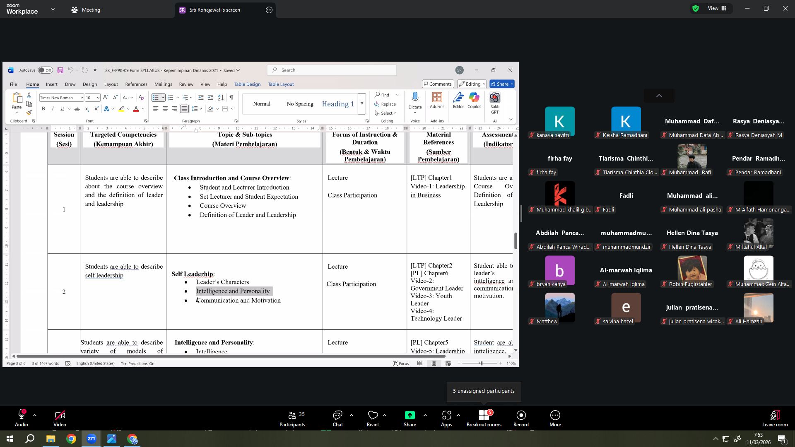Undo the last action in Word
The width and height of the screenshot is (795, 447).
point(71,70)
